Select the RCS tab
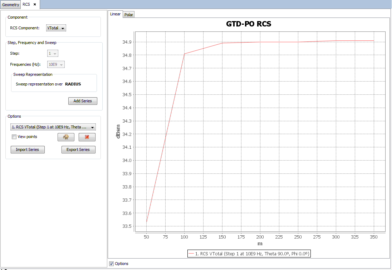Viewport: 392px width, 270px height. pyautogui.click(x=26, y=5)
